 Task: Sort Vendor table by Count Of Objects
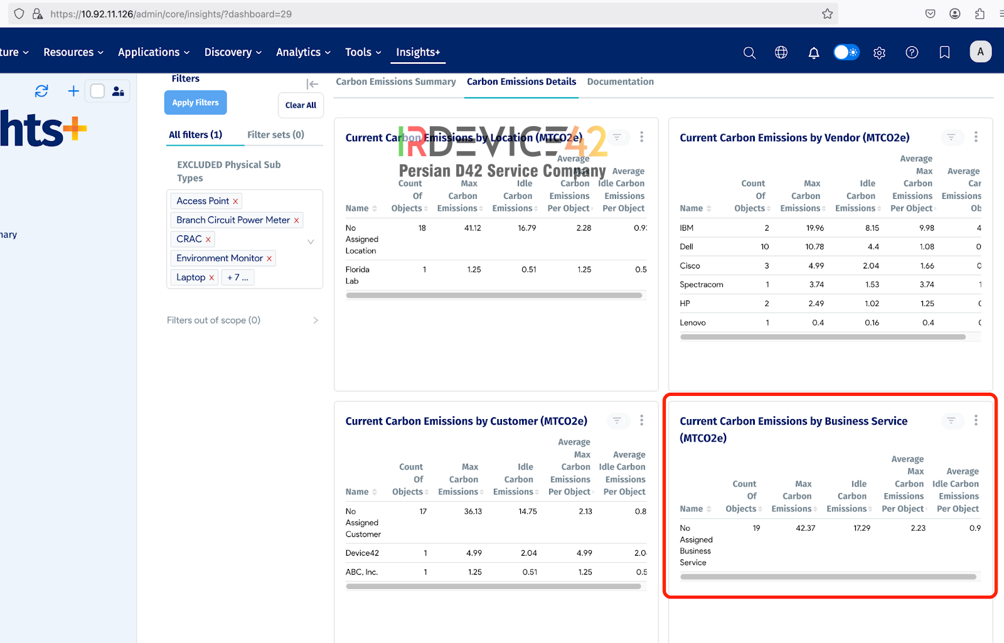coord(752,196)
